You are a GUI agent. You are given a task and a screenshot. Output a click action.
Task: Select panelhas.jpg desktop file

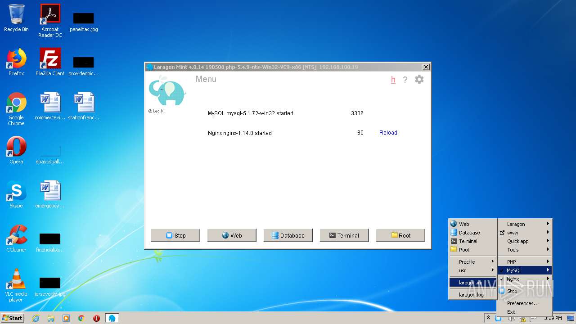coord(84,22)
